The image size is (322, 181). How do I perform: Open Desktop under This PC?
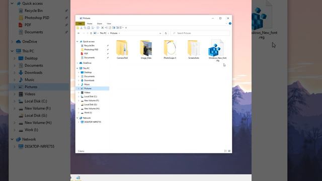tap(88, 72)
